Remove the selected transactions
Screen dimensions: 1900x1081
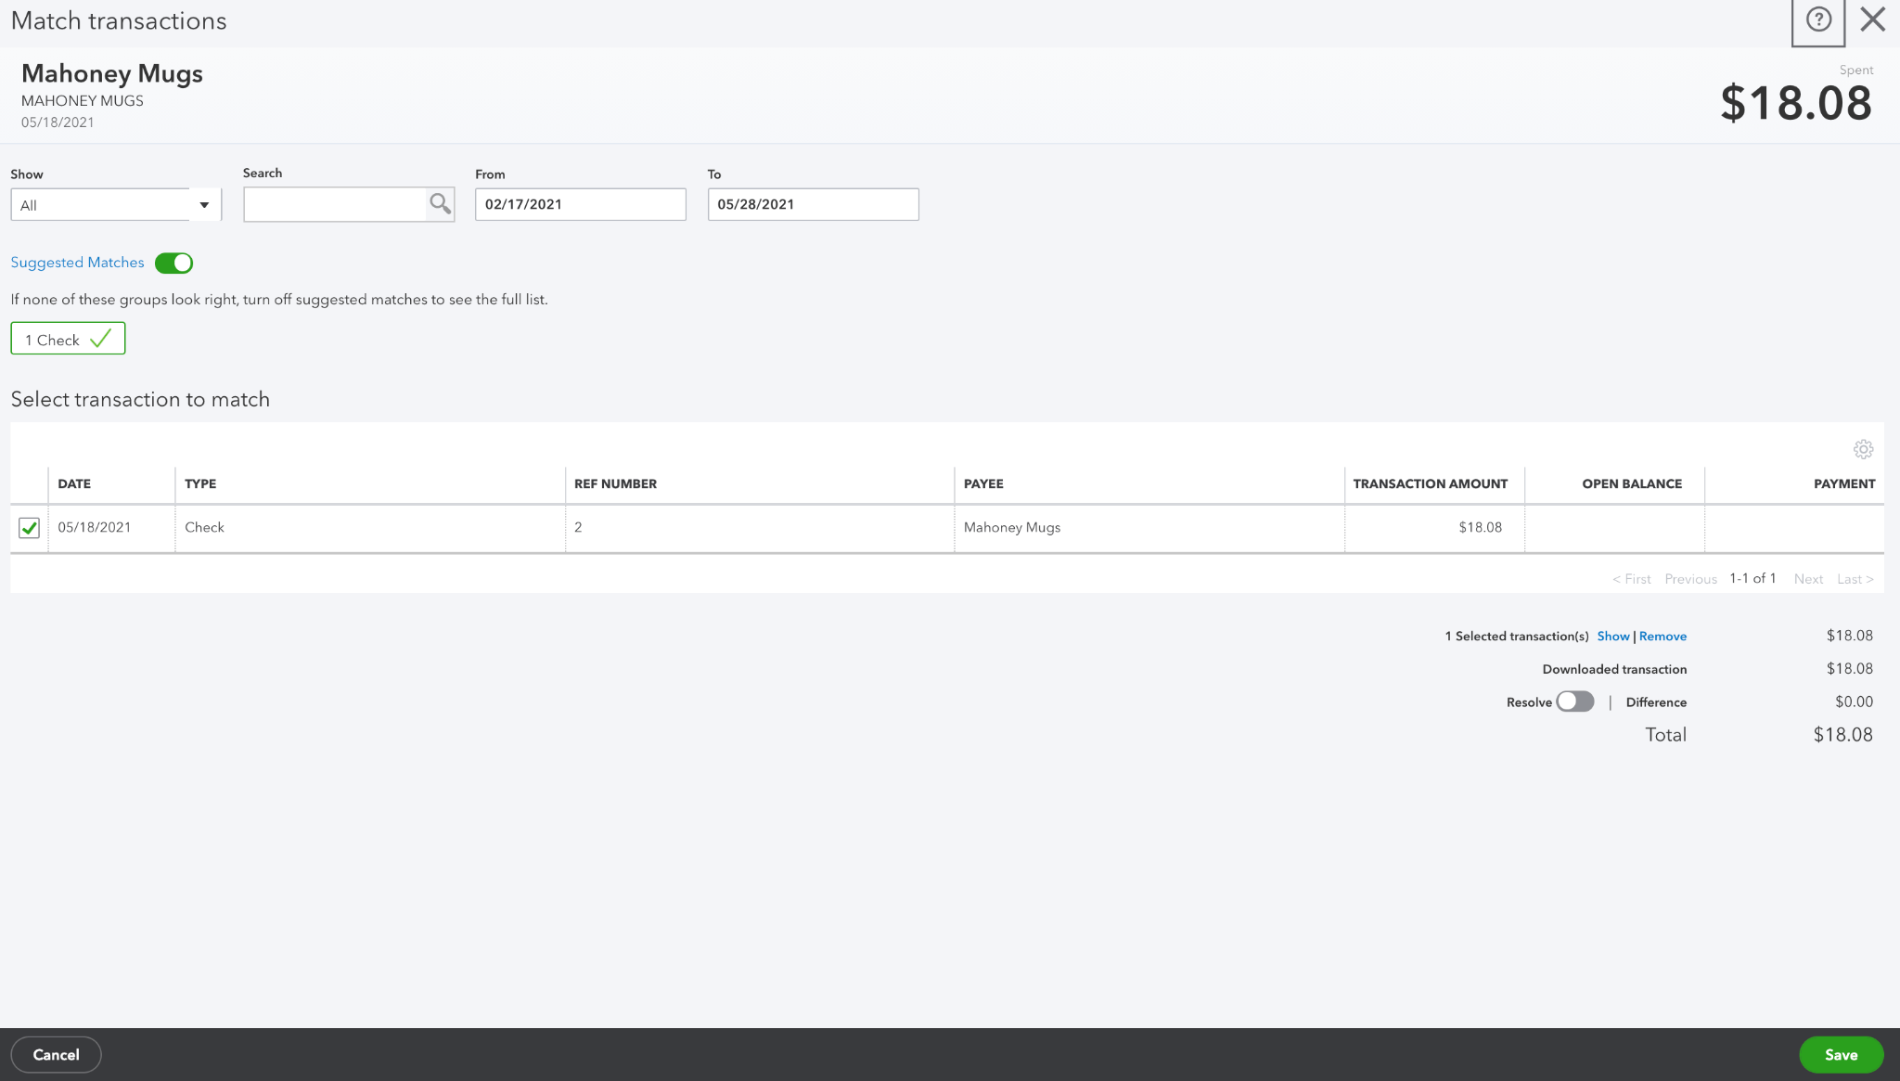pyautogui.click(x=1662, y=637)
